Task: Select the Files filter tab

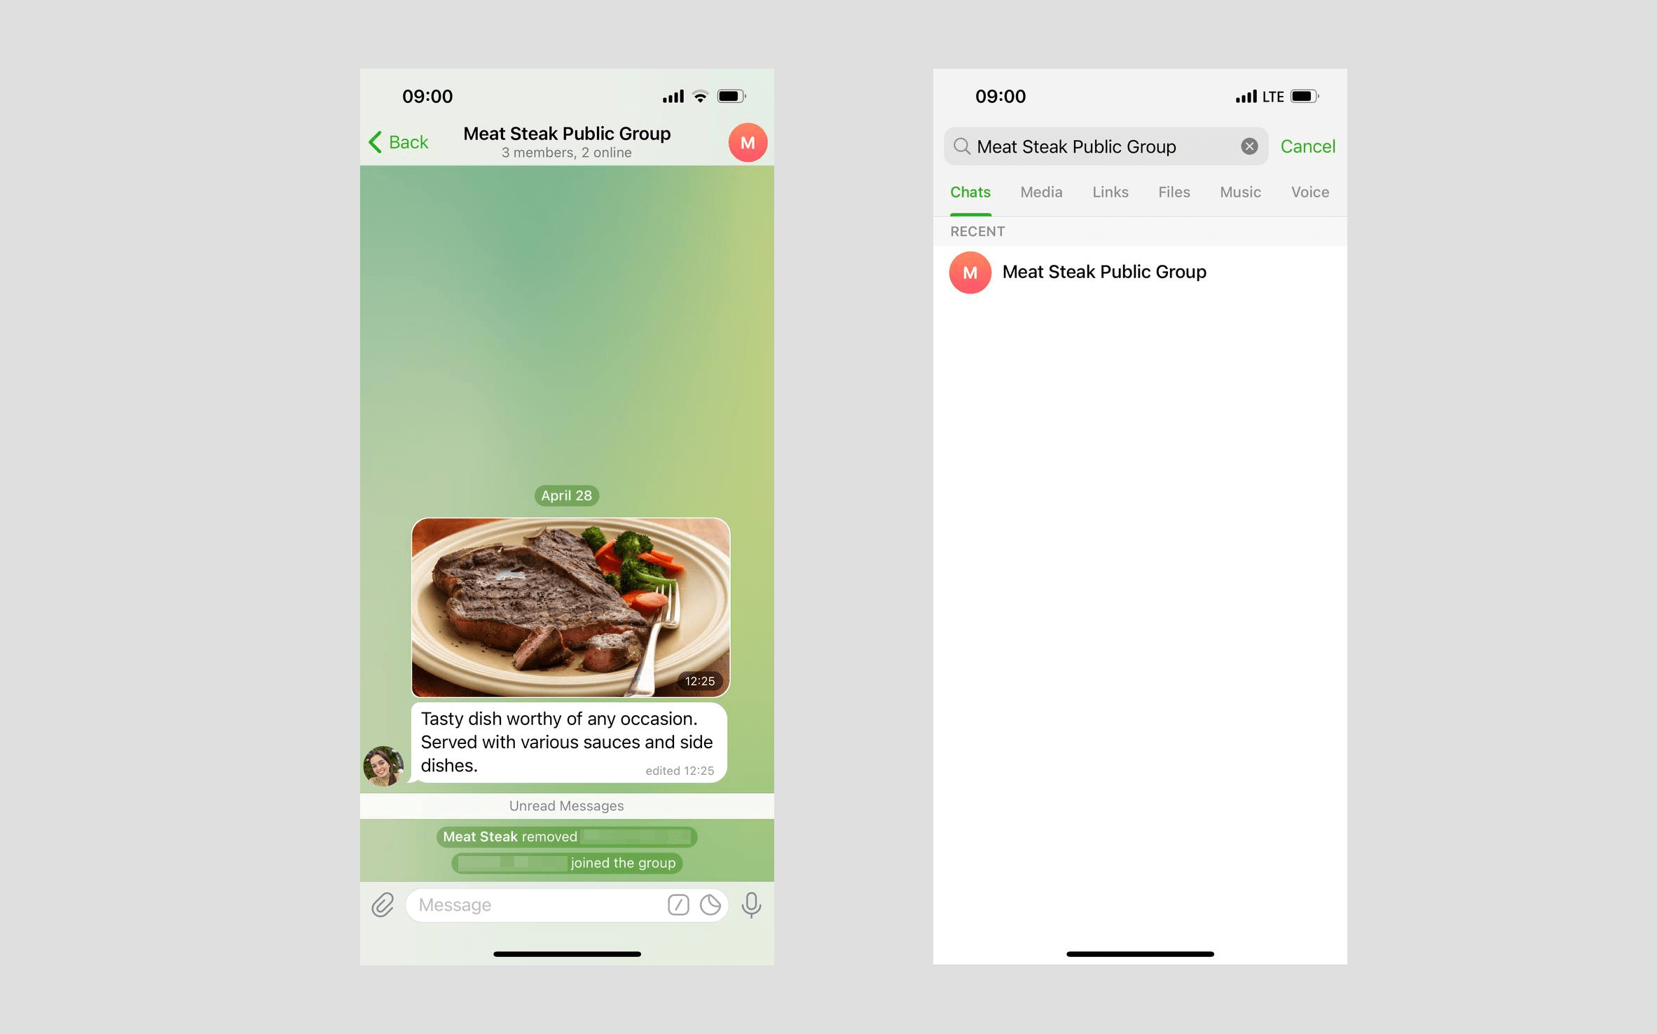Action: 1172,193
